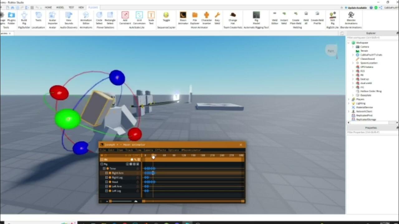Open the Blender Animations plugin

pos(351,18)
